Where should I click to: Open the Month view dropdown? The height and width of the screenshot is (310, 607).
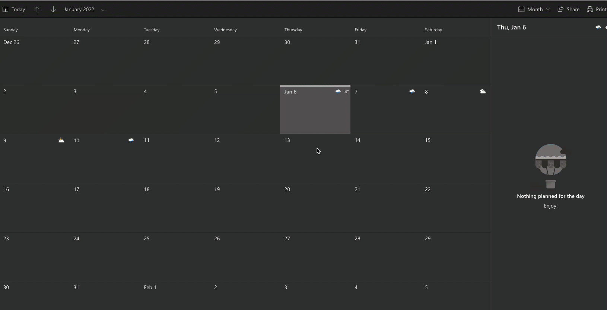pyautogui.click(x=534, y=9)
